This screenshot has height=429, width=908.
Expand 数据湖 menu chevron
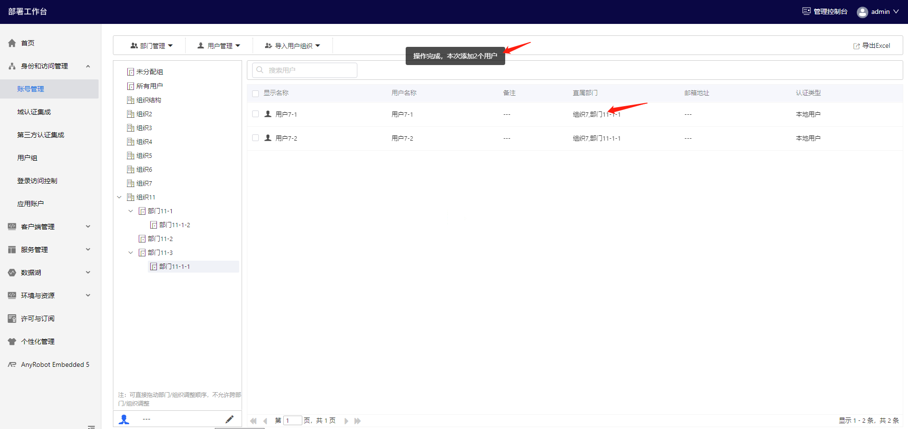pos(88,273)
